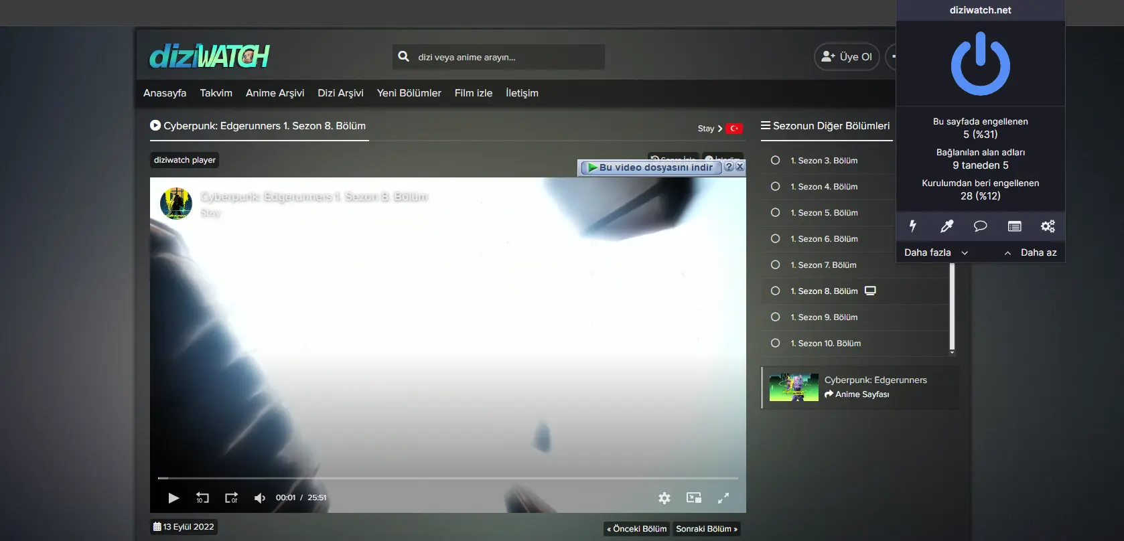Go to Anasayfa menu item
The image size is (1124, 541).
point(165,93)
